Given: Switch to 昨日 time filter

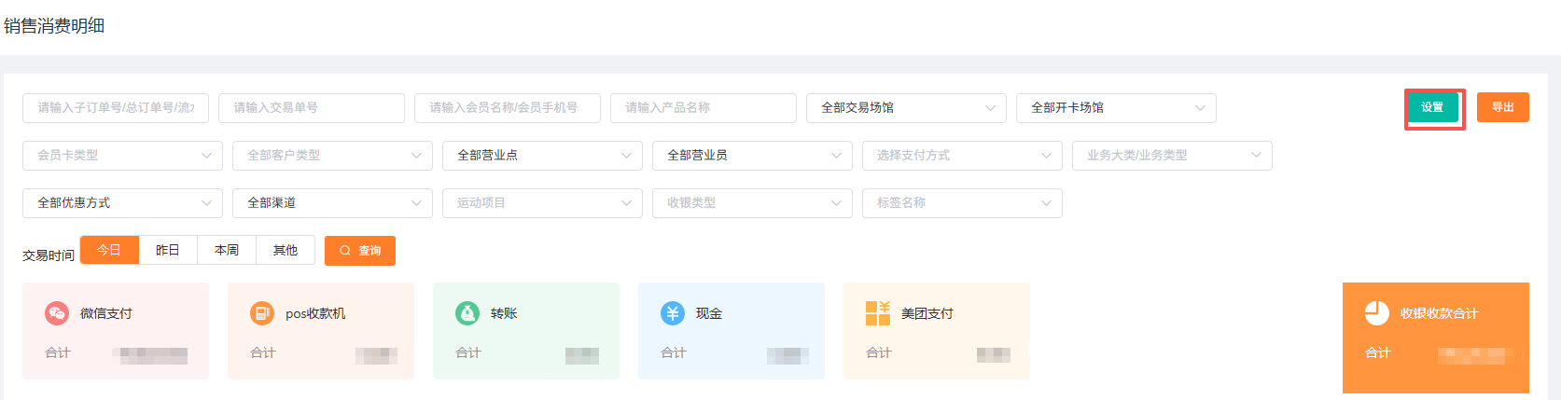Looking at the screenshot, I should pos(168,250).
